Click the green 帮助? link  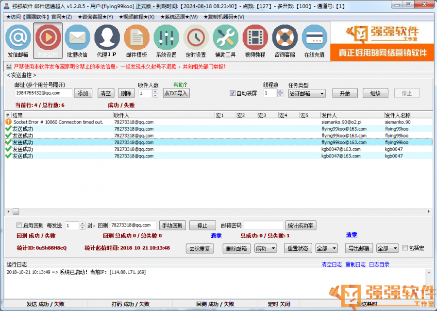[x=180, y=85]
